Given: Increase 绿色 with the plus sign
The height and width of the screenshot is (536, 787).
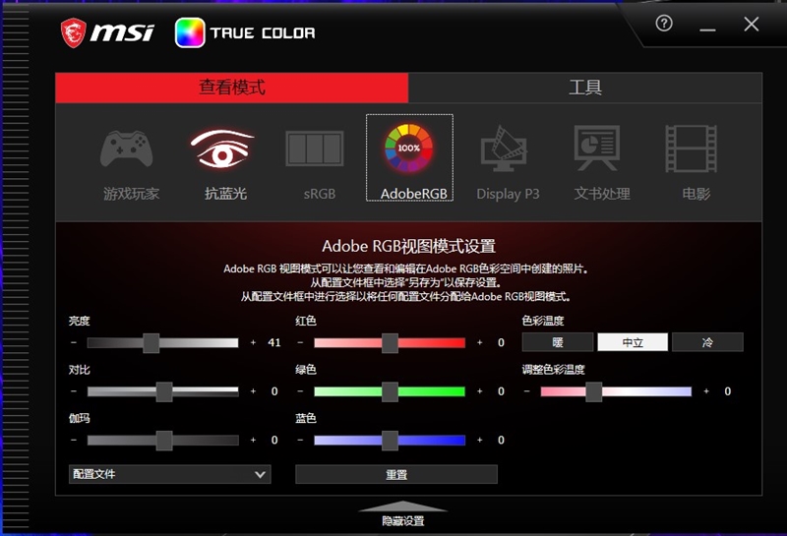Looking at the screenshot, I should pyautogui.click(x=480, y=391).
